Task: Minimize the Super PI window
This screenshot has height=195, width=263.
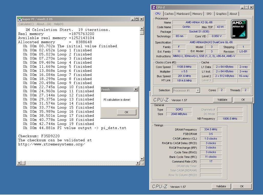Action: click(x=133, y=19)
